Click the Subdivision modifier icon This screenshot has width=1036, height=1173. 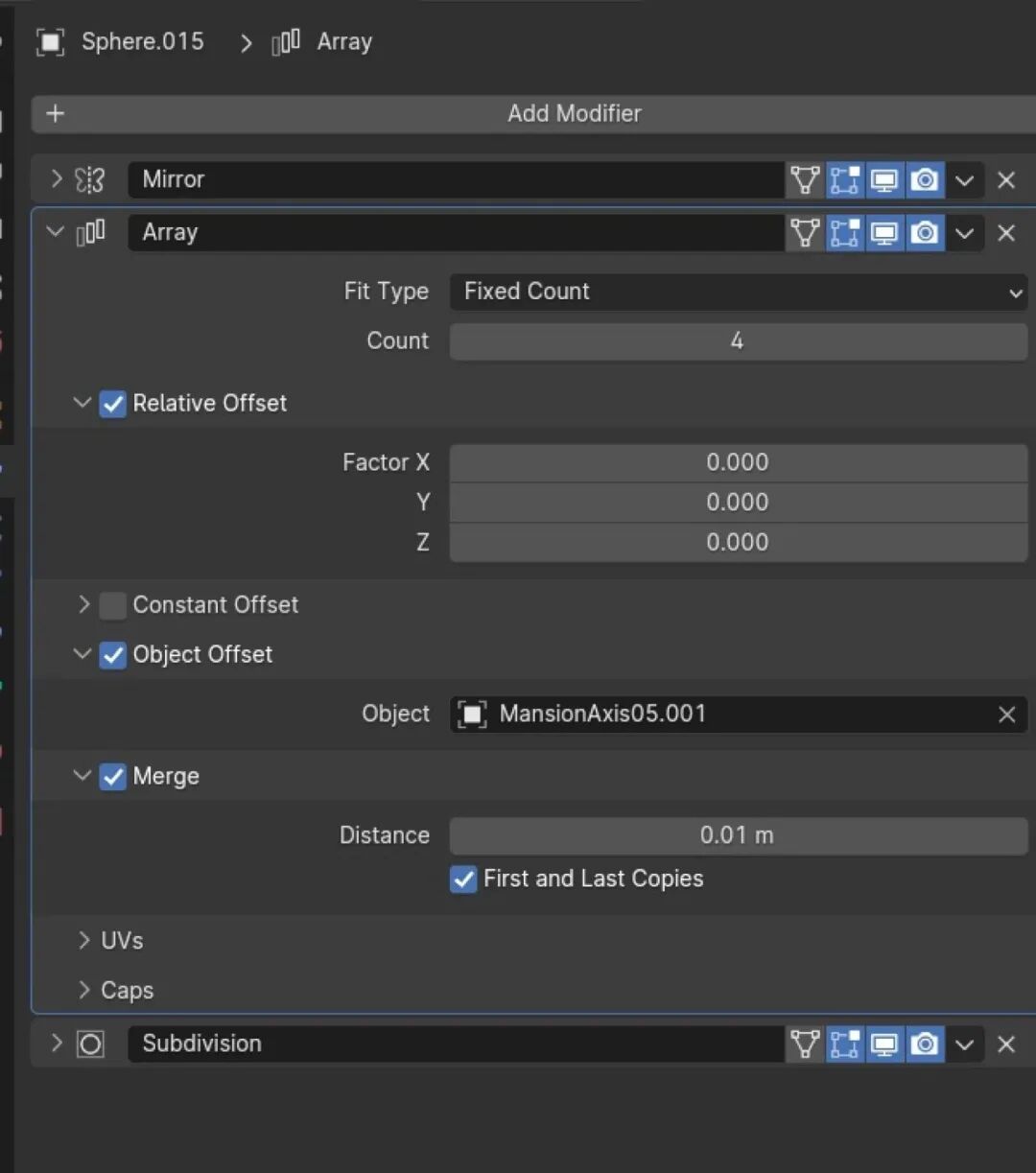pyautogui.click(x=90, y=1044)
